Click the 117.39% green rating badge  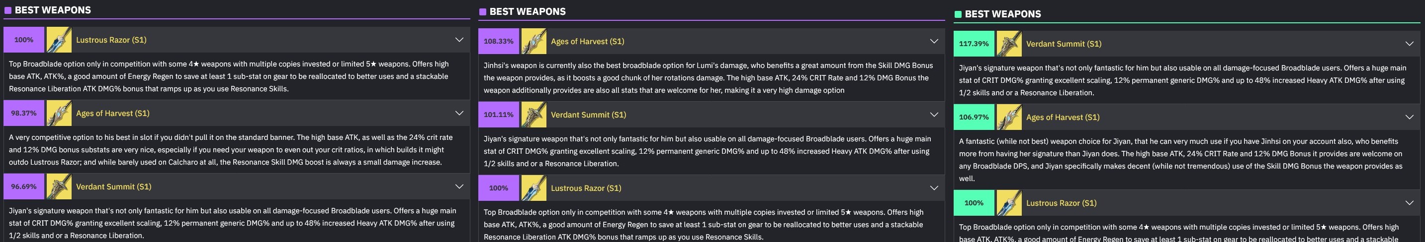[x=974, y=44]
